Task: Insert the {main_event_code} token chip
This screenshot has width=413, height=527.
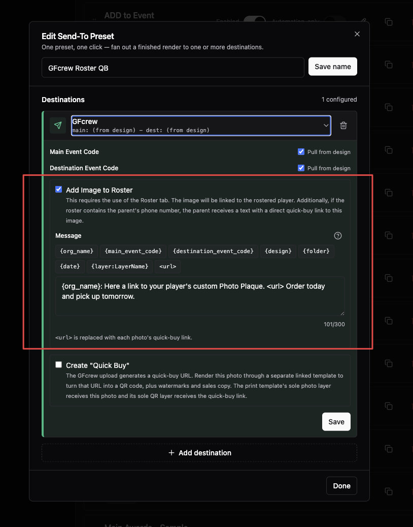Action: point(133,251)
